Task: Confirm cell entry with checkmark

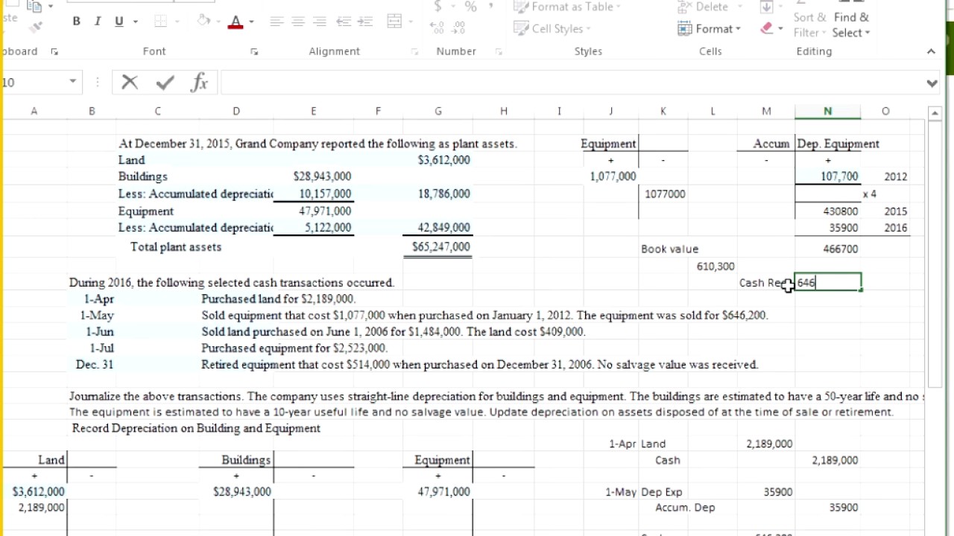Action: [x=165, y=82]
